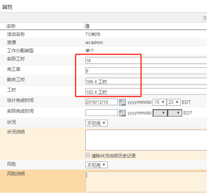Click the 值 column header

tap(146, 26)
